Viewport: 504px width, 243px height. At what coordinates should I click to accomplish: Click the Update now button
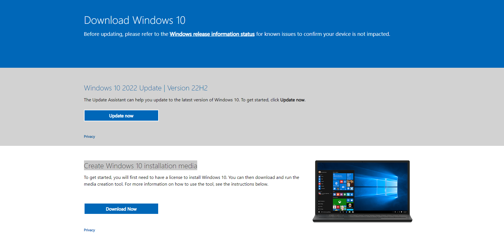pyautogui.click(x=121, y=116)
